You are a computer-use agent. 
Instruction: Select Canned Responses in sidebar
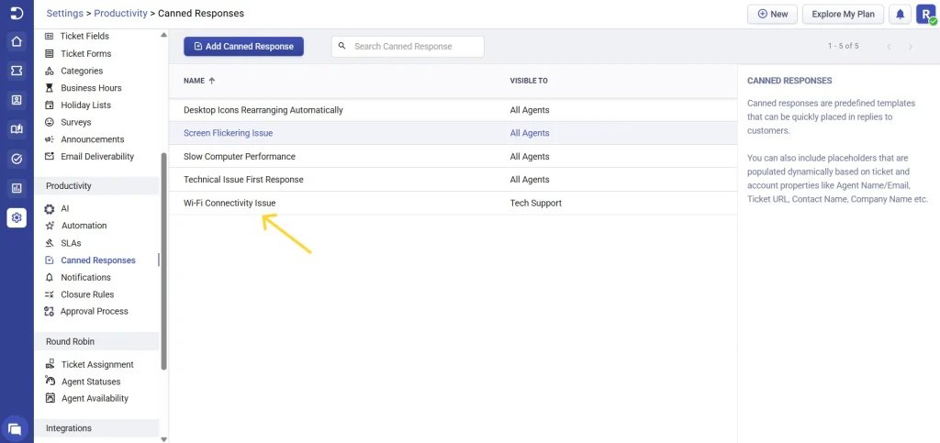coord(97,260)
